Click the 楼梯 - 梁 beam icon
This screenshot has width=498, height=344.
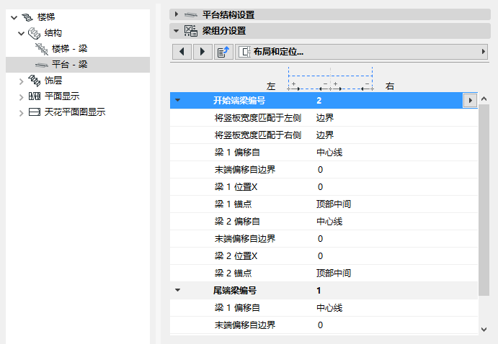[42, 49]
